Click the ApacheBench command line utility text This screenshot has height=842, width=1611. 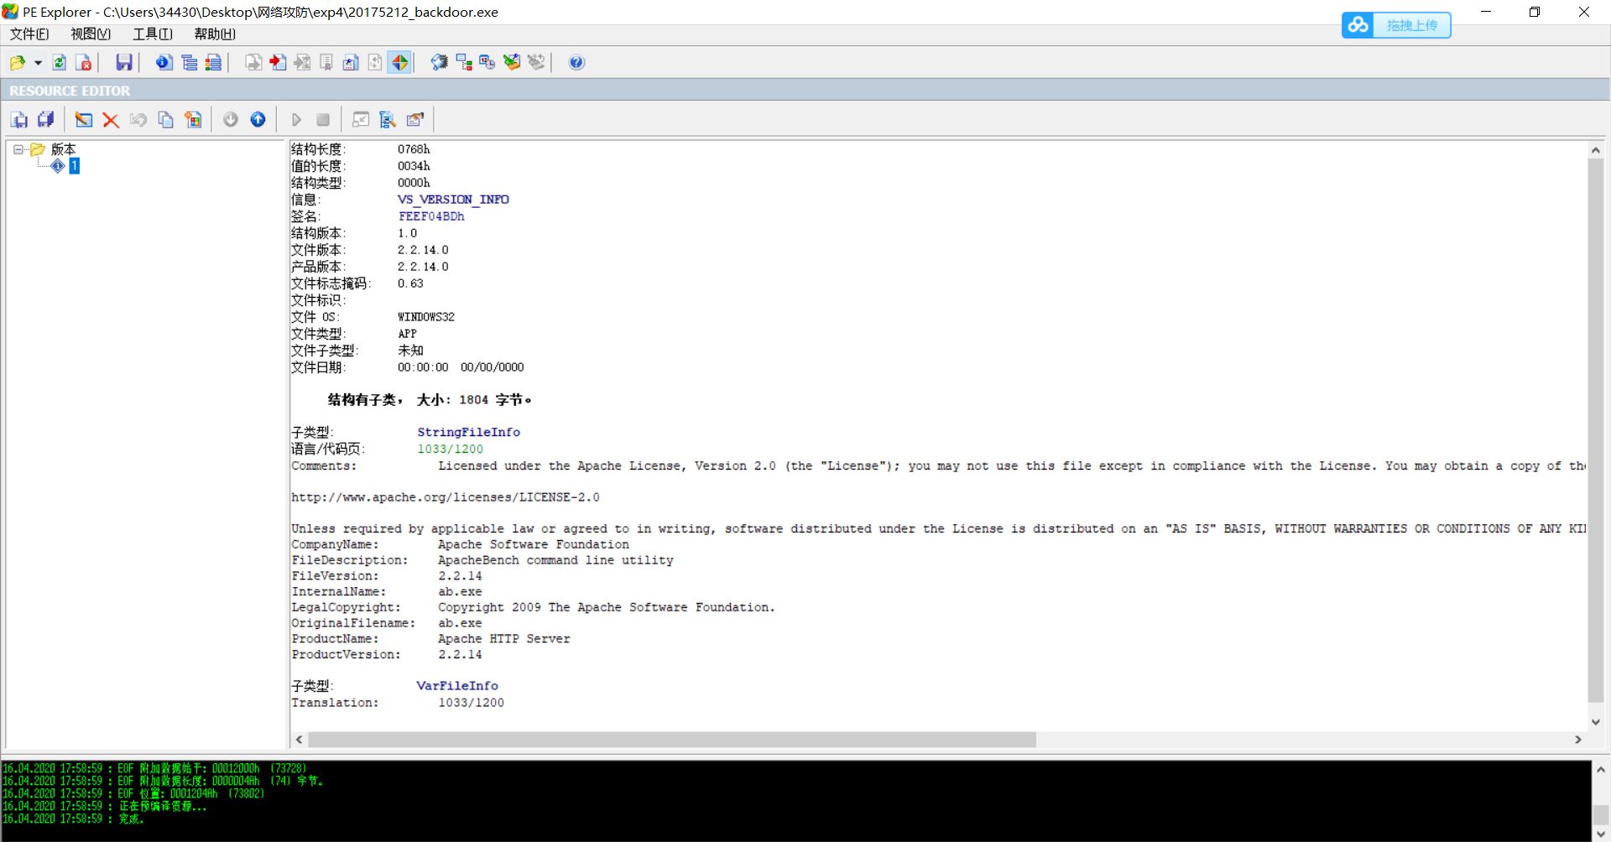point(555,560)
